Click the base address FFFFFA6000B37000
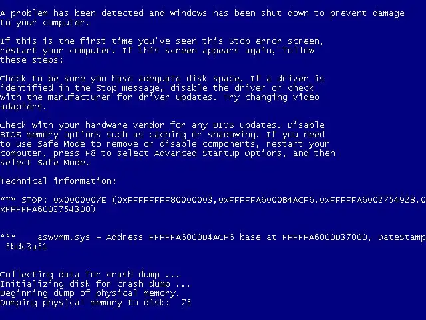 [x=325, y=237]
